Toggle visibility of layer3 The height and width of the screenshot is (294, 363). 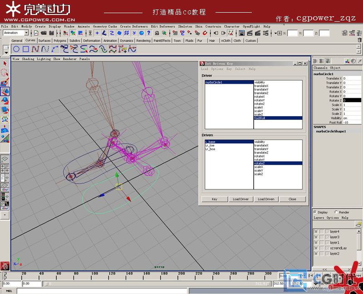pos(316,237)
